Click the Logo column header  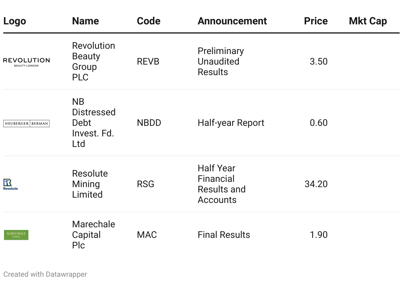tap(15, 21)
